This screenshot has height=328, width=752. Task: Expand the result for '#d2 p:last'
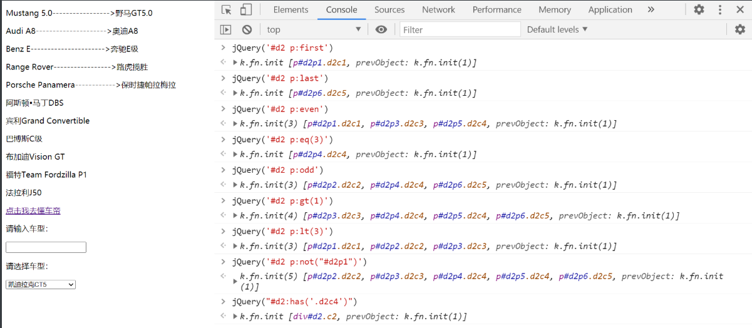coord(235,93)
